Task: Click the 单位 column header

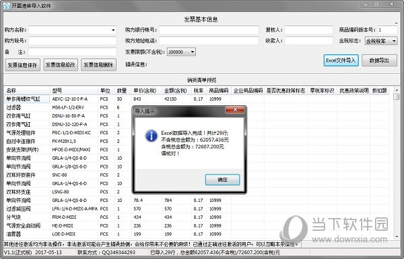Action: pyautogui.click(x=106, y=91)
